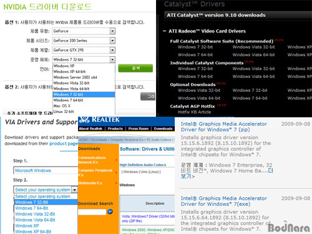Screen dimensions: 312x234
Task: Click the Download Search input field
Action: click(92, 212)
